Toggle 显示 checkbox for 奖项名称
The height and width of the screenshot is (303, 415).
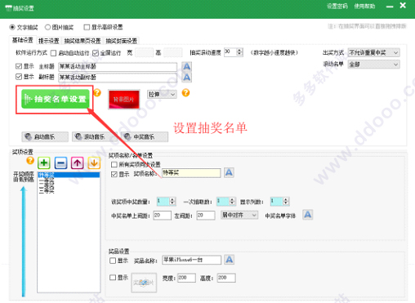tap(114, 175)
